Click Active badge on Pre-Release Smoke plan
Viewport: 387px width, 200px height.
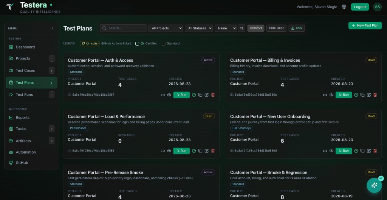point(208,172)
